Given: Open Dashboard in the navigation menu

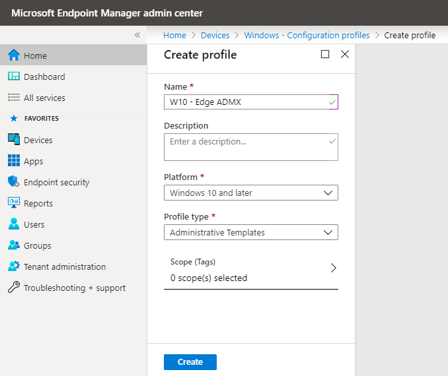Looking at the screenshot, I should (x=73, y=77).
